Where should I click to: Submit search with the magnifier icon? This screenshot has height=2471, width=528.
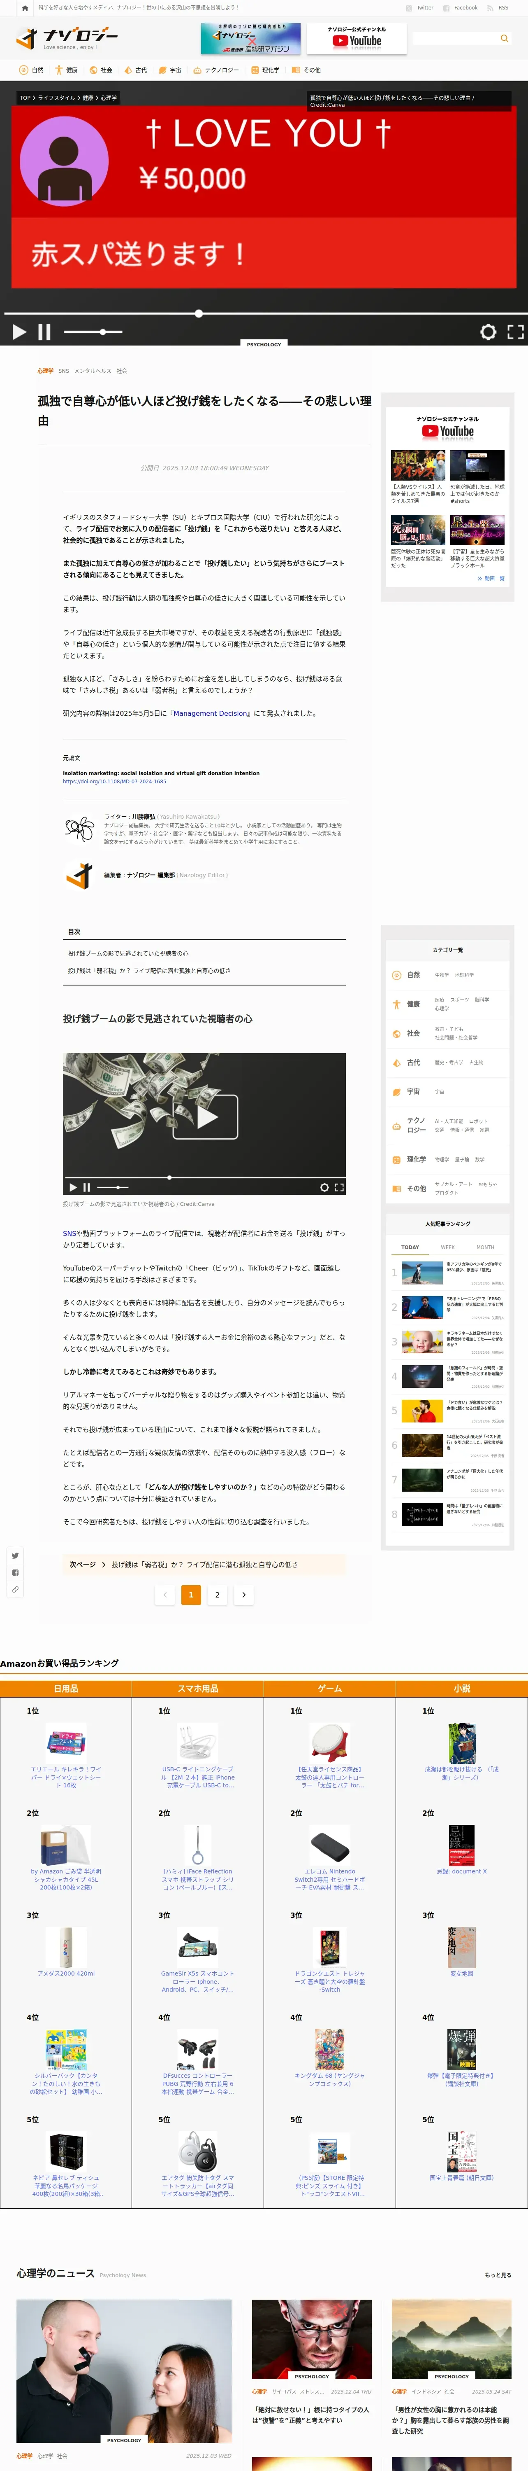tap(504, 38)
